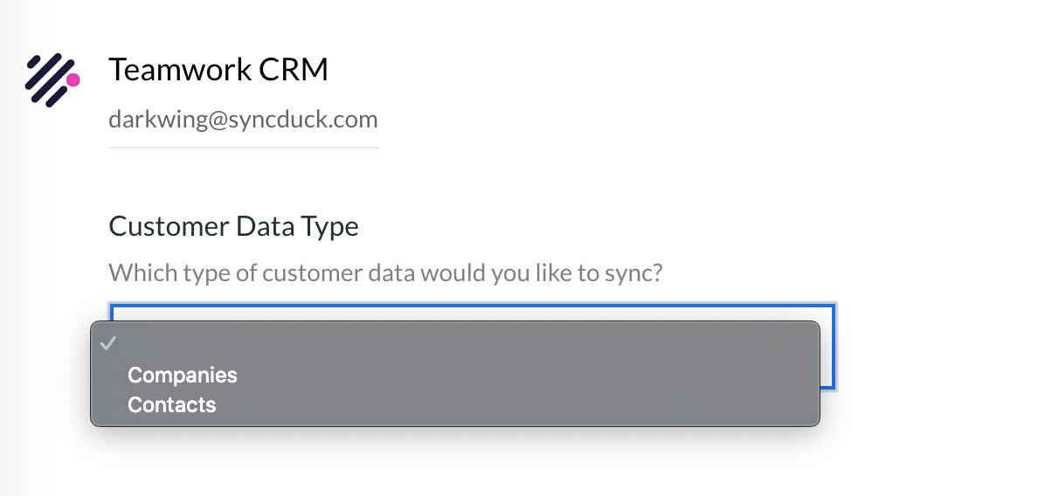
Task: Click the Teamwork CRM logo icon
Action: 52,79
